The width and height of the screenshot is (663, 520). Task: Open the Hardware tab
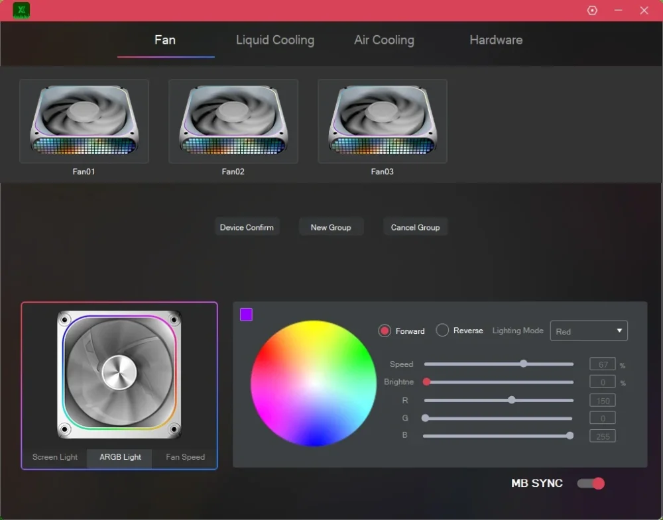(496, 40)
